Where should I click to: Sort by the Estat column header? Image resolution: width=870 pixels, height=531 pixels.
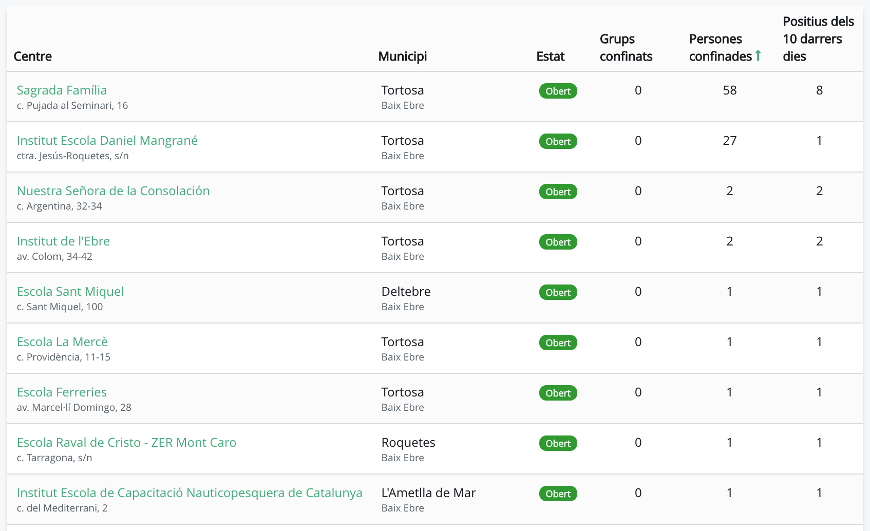click(550, 56)
